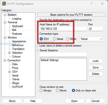Open the Logging category
The height and width of the screenshot is (105, 108).
[x=17, y=19]
